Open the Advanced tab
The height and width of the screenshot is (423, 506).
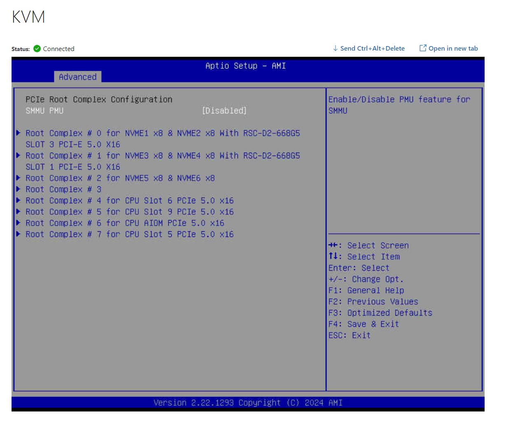(x=78, y=77)
